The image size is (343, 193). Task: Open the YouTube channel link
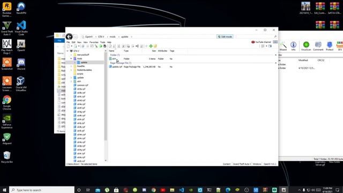coord(261,42)
